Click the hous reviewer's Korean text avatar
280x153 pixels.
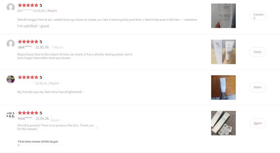10,115
